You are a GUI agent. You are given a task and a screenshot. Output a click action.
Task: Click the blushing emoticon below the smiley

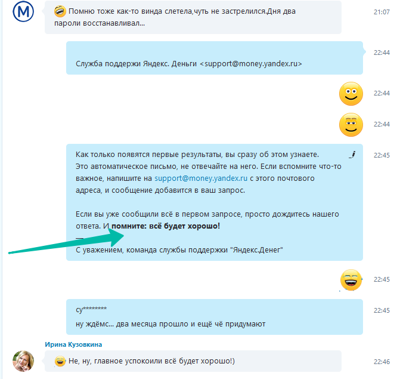click(x=351, y=125)
